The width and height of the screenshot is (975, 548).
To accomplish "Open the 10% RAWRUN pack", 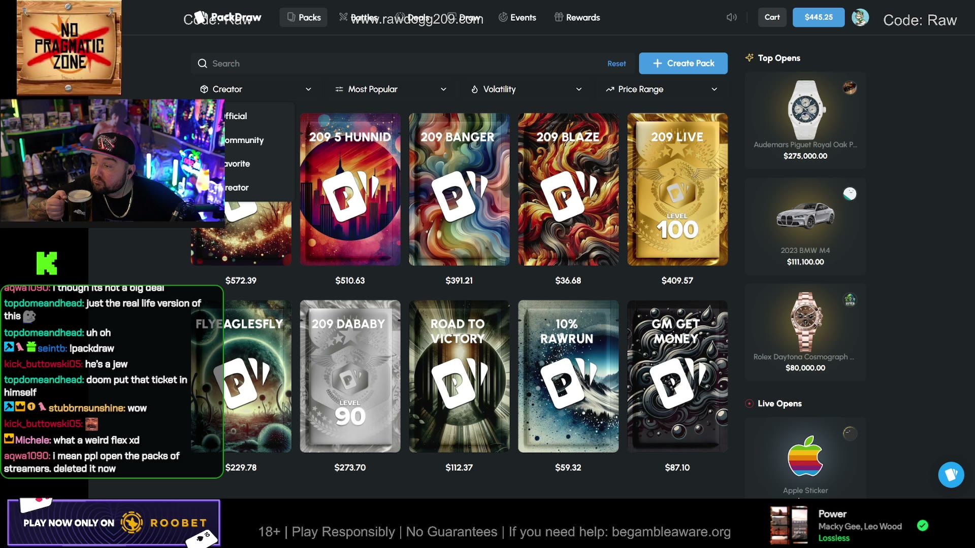I will tap(568, 376).
